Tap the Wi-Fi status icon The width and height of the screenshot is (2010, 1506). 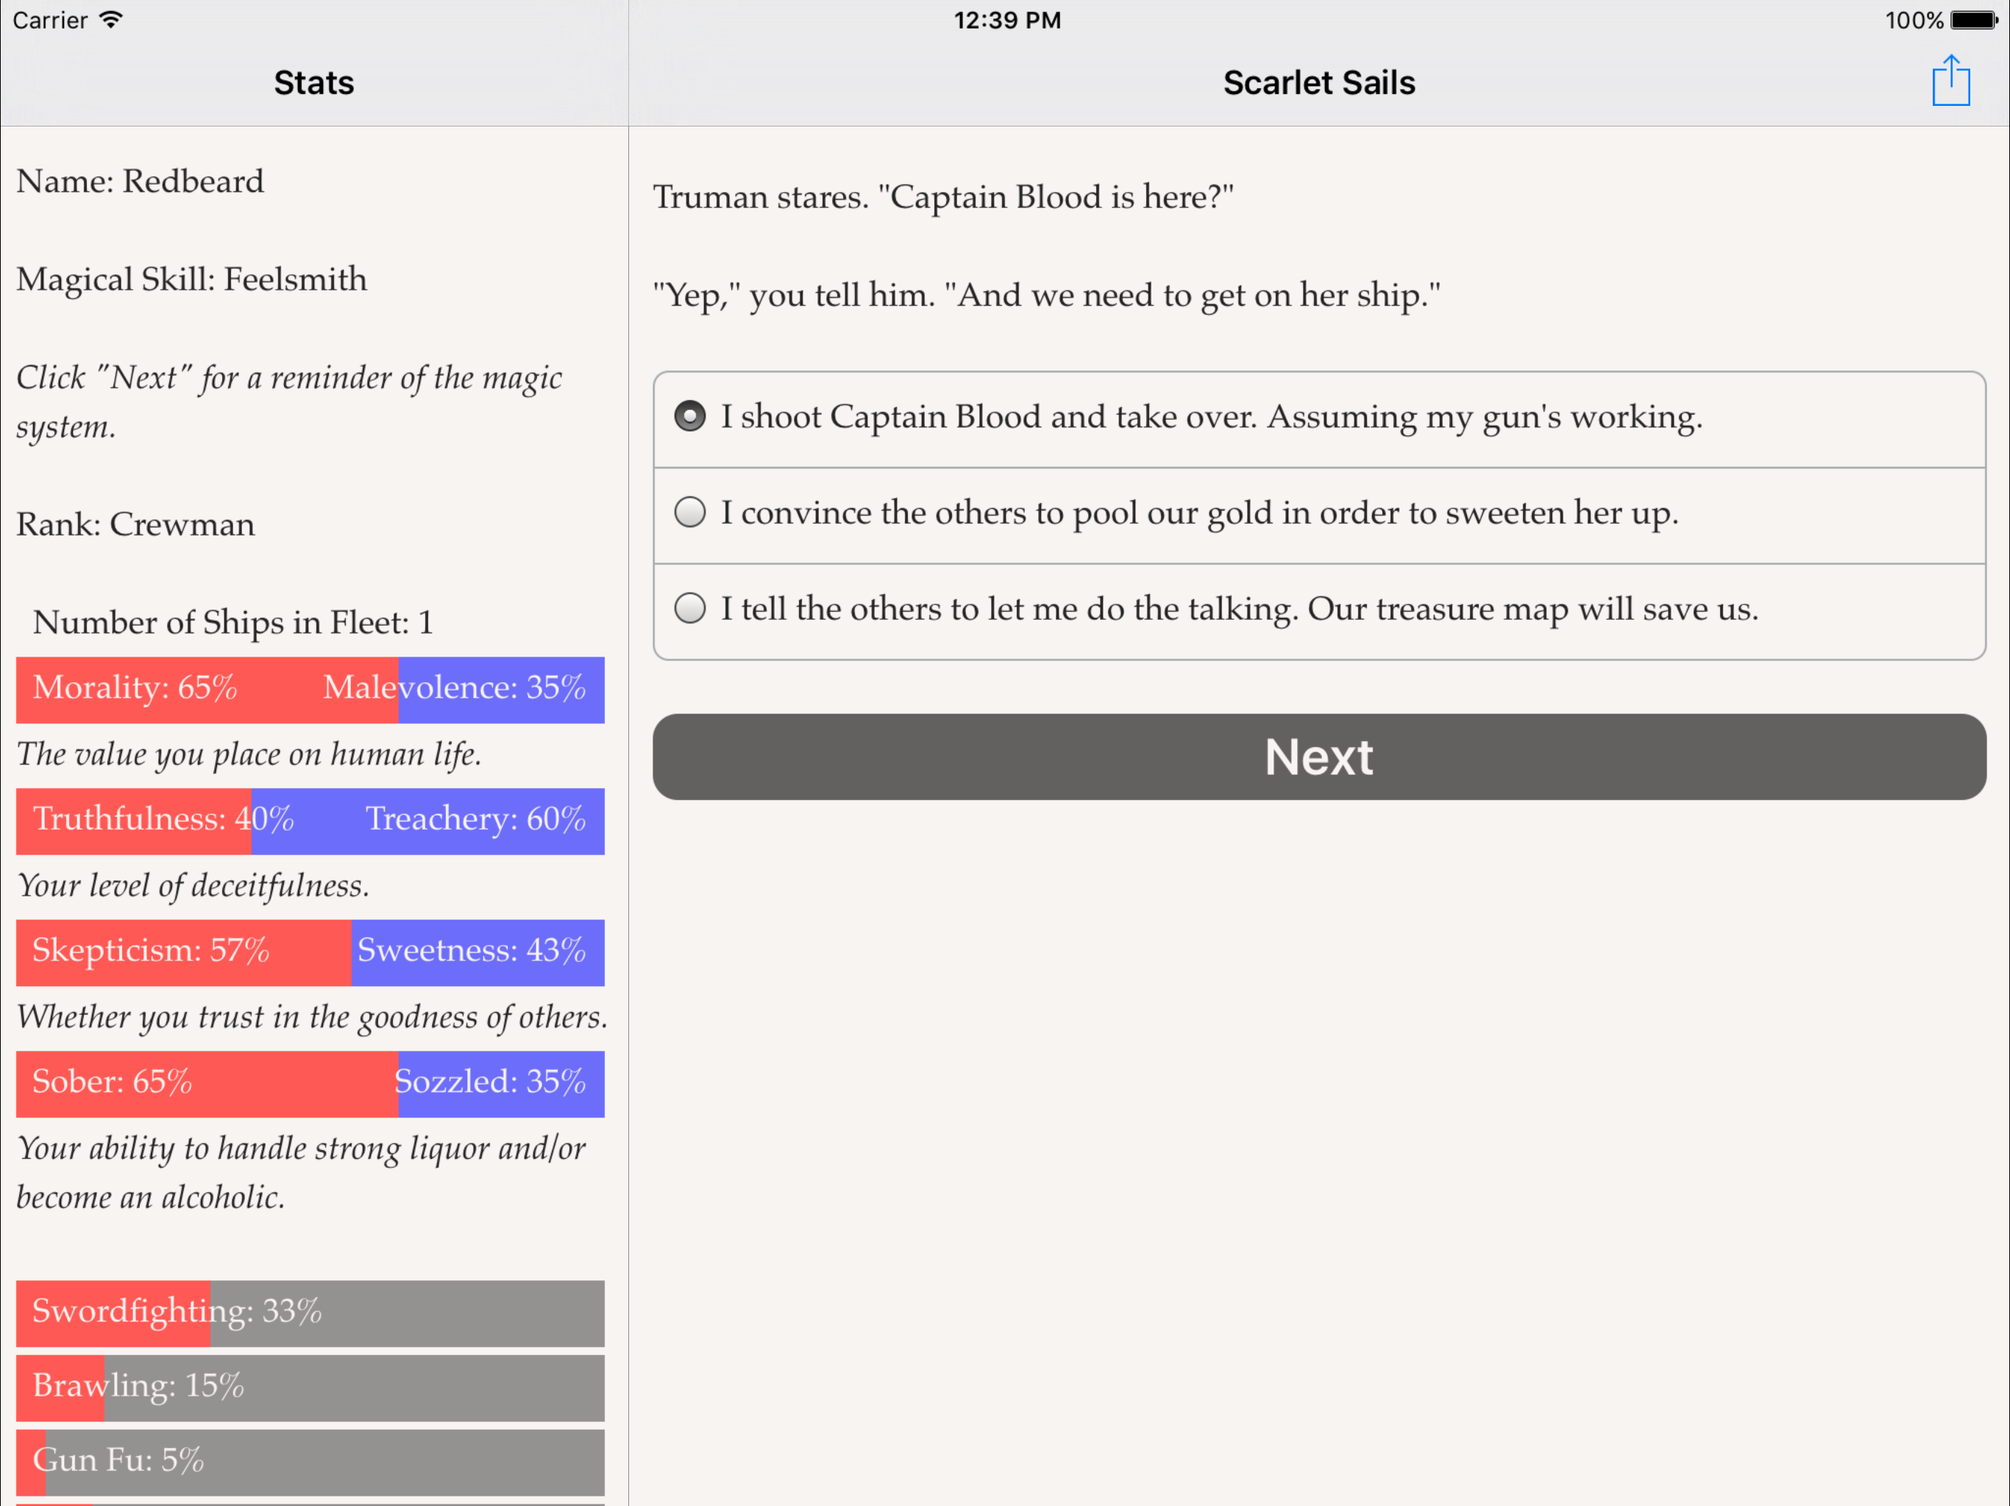point(111,20)
